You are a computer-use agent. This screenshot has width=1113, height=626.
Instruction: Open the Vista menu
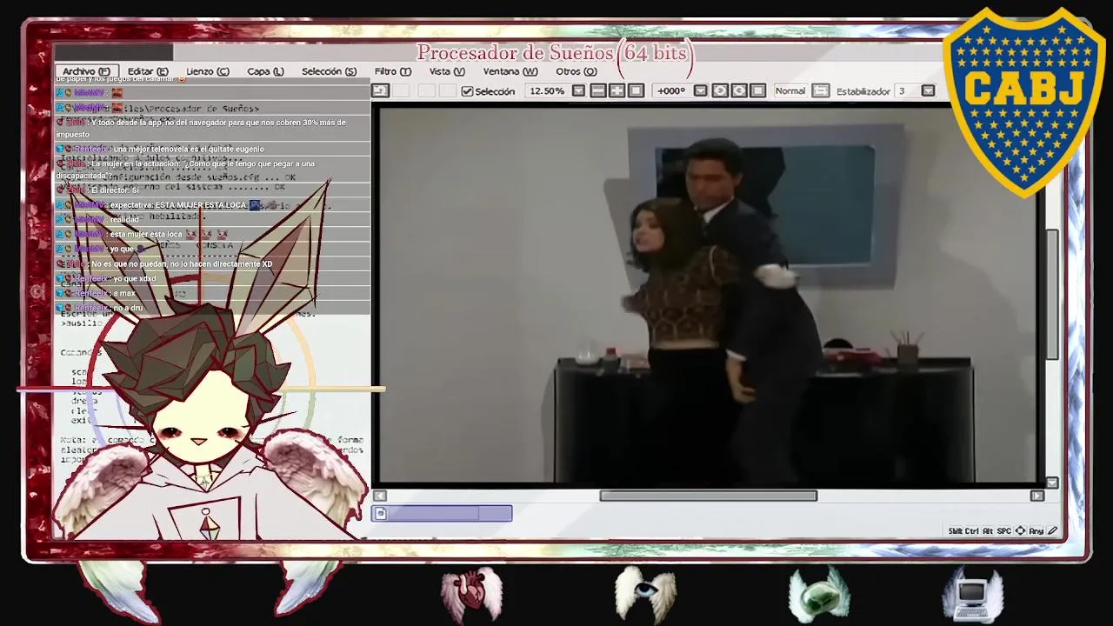(447, 71)
